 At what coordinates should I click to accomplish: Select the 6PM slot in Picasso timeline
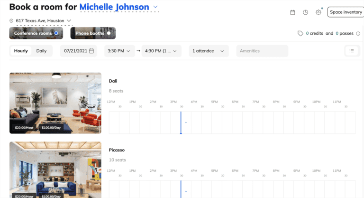237,189
